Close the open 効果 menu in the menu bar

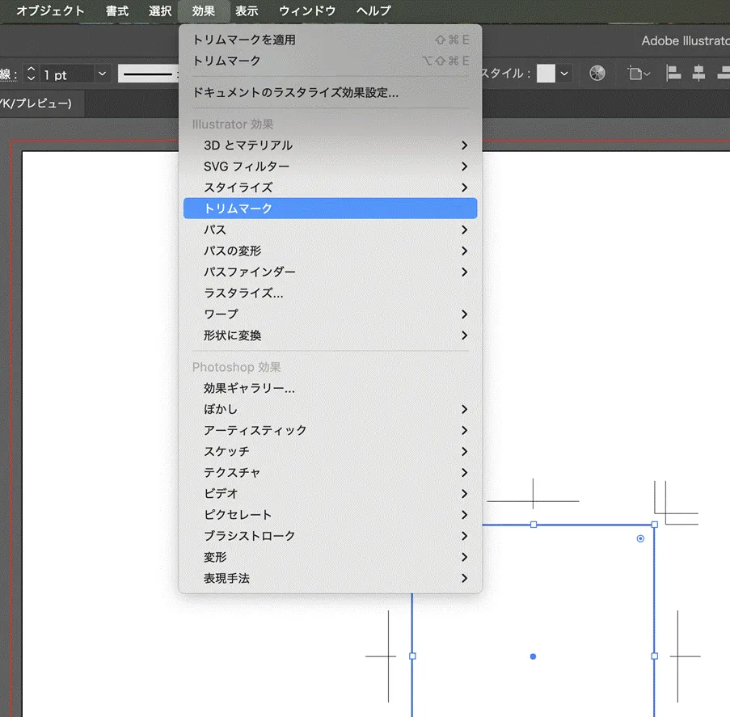tap(204, 11)
